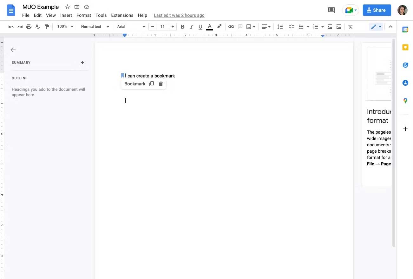Open the text color picker
Screen dimensions: 413x279
209,27
